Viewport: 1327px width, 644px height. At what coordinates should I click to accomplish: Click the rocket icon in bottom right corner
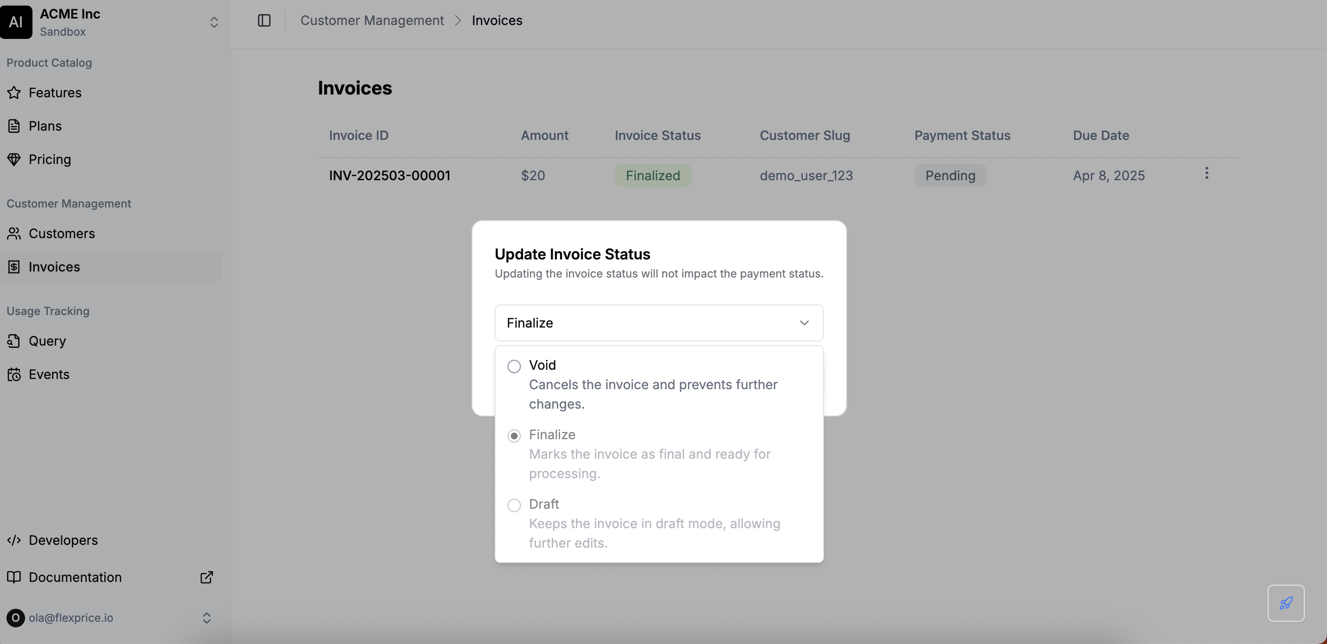(1286, 603)
